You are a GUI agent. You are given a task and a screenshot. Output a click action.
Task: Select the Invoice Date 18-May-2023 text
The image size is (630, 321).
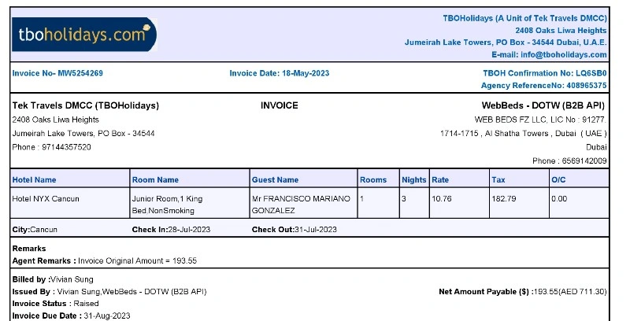click(280, 73)
